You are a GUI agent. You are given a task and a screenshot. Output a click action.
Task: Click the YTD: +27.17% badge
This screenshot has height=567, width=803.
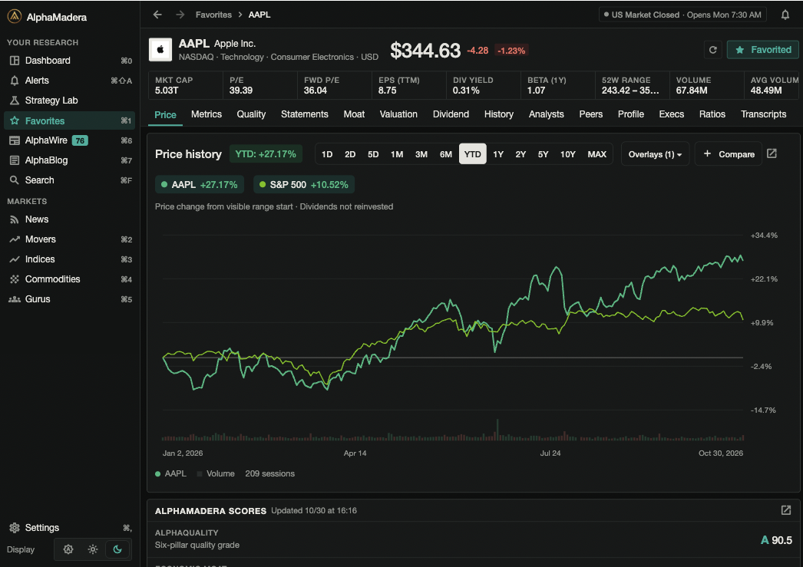click(266, 154)
